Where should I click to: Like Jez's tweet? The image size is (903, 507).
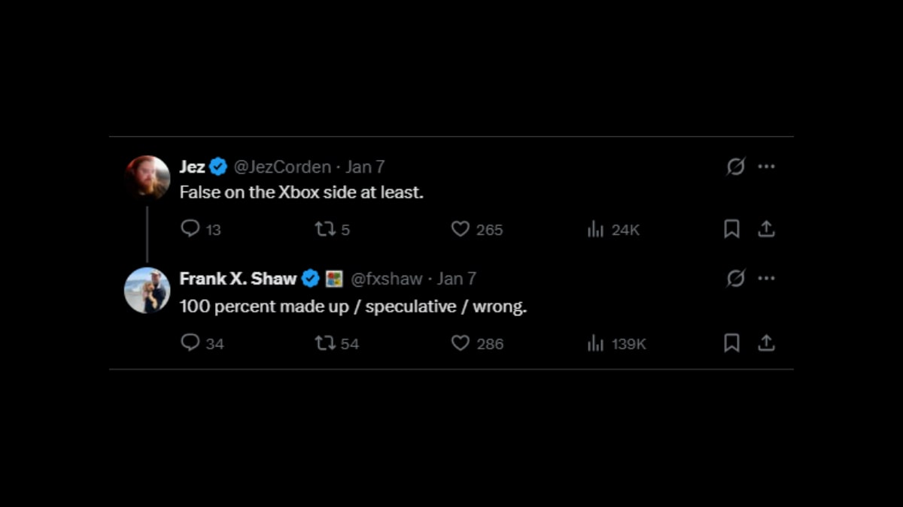coord(460,229)
